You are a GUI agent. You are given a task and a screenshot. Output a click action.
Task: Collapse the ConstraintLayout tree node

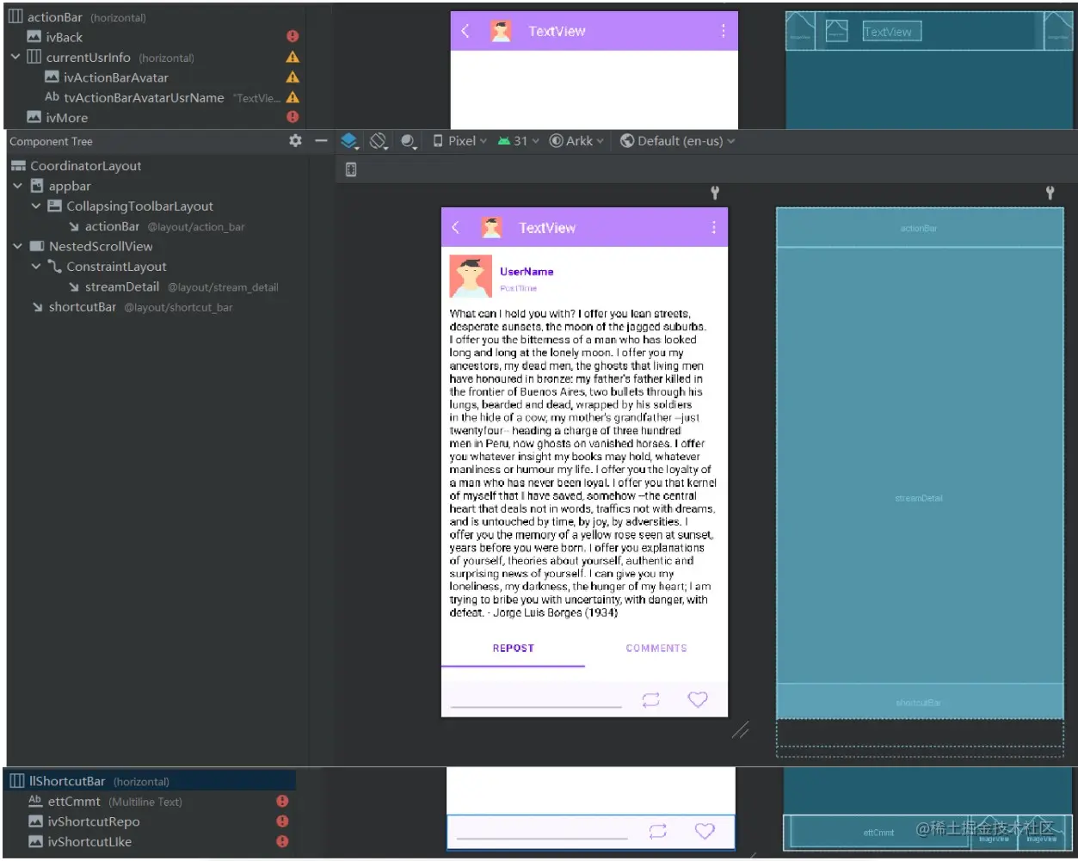tap(36, 266)
